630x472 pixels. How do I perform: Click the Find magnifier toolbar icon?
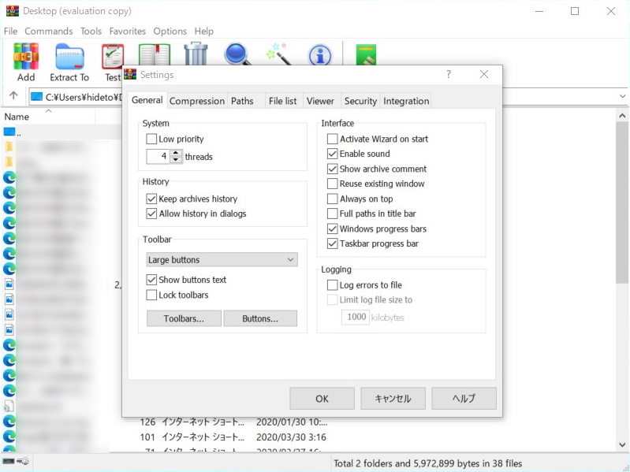pyautogui.click(x=237, y=54)
